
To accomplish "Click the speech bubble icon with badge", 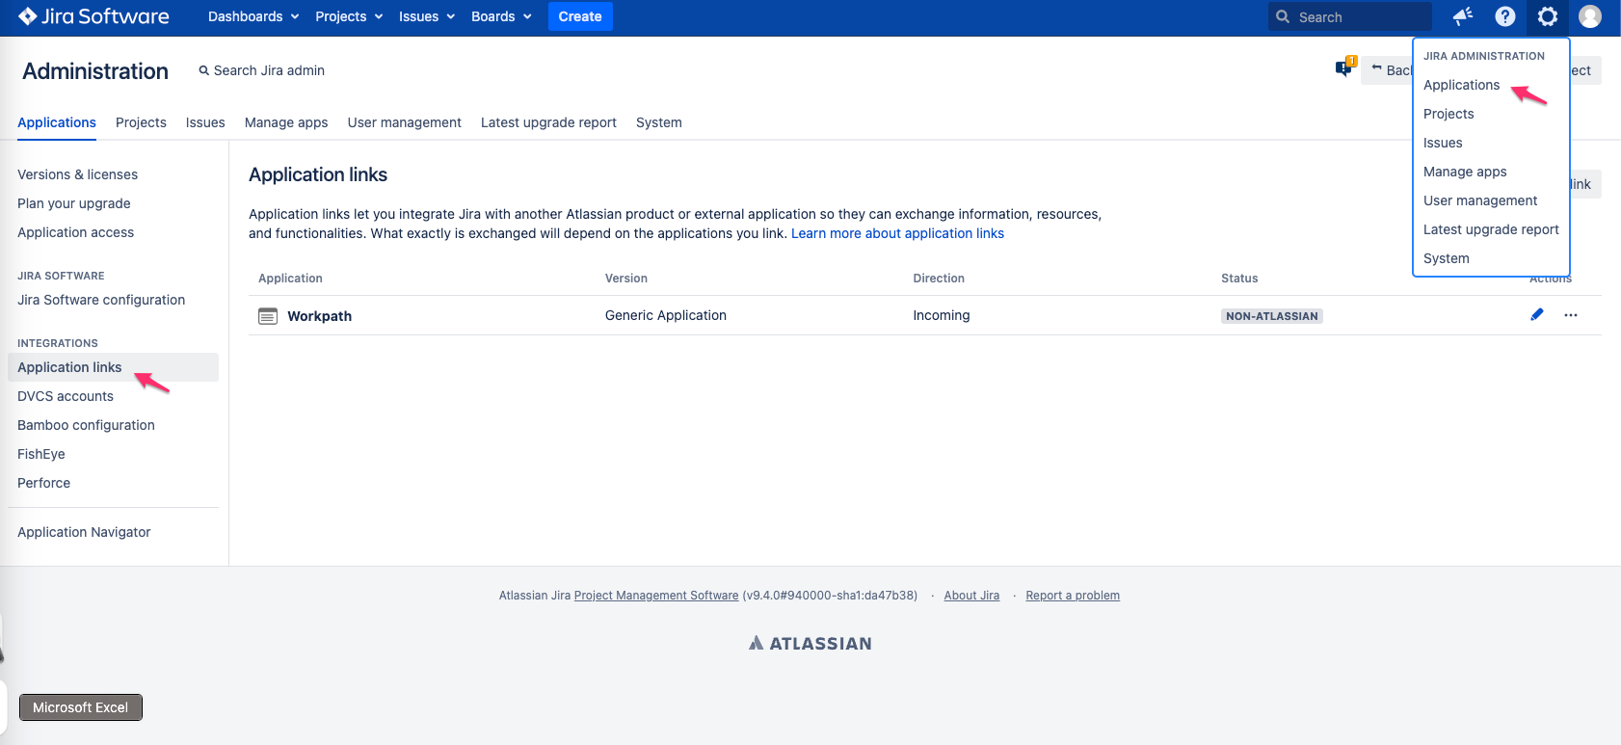I will pyautogui.click(x=1345, y=67).
